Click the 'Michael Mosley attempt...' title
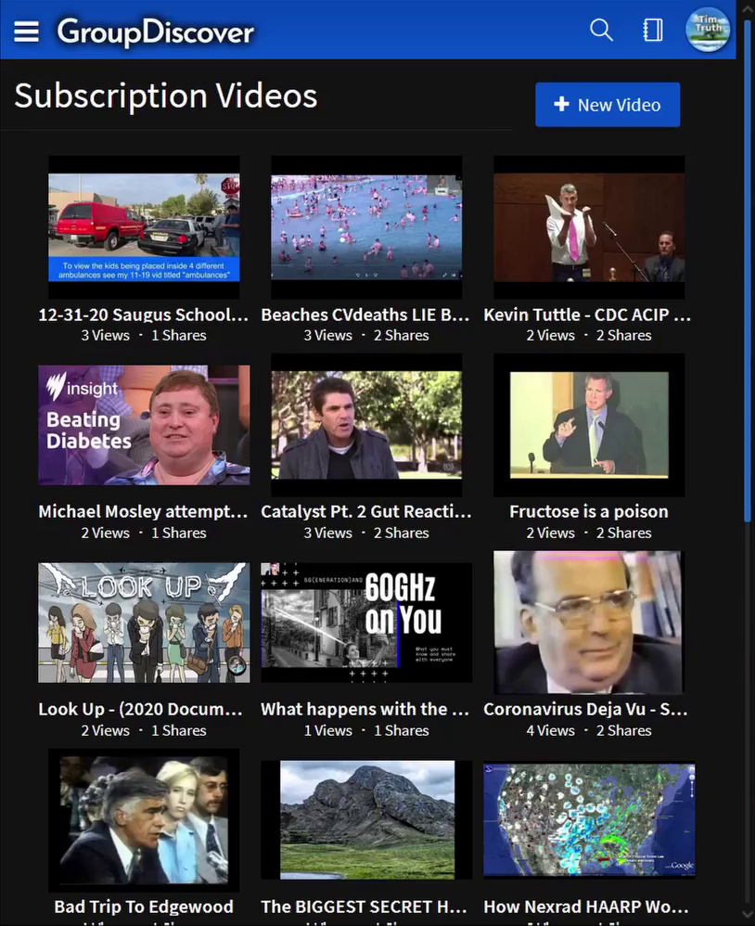Image resolution: width=755 pixels, height=926 pixels. coord(144,511)
